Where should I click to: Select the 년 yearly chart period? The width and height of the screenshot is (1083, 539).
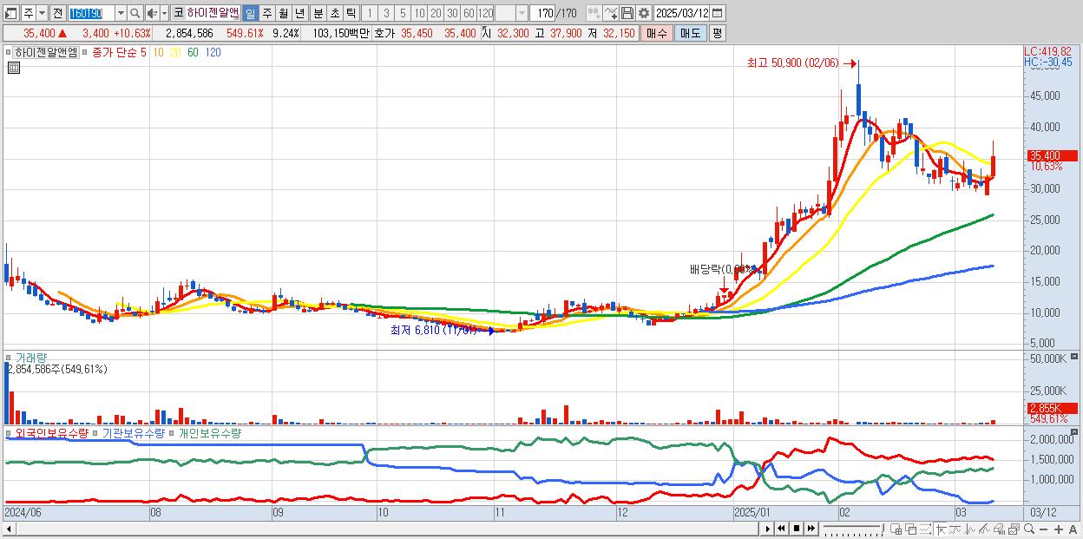pos(299,13)
